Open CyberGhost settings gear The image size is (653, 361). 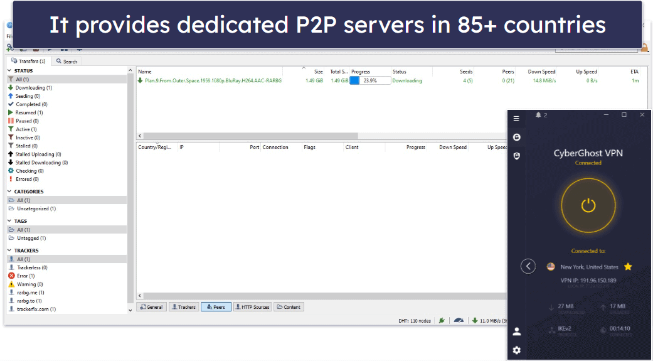tap(517, 350)
